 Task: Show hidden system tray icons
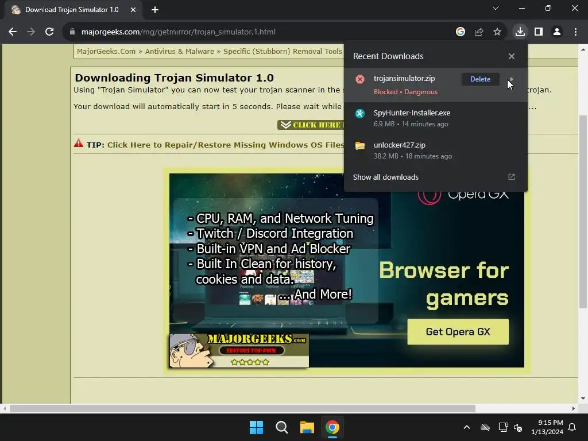467,427
